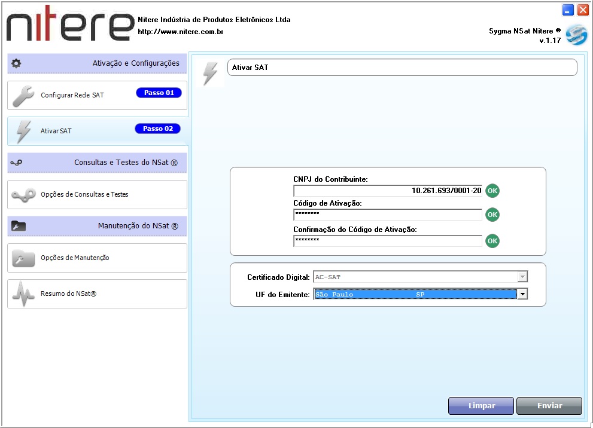Image resolution: width=593 pixels, height=428 pixels.
Task: Click the AC-SAT certificate combo box
Action: 420,277
